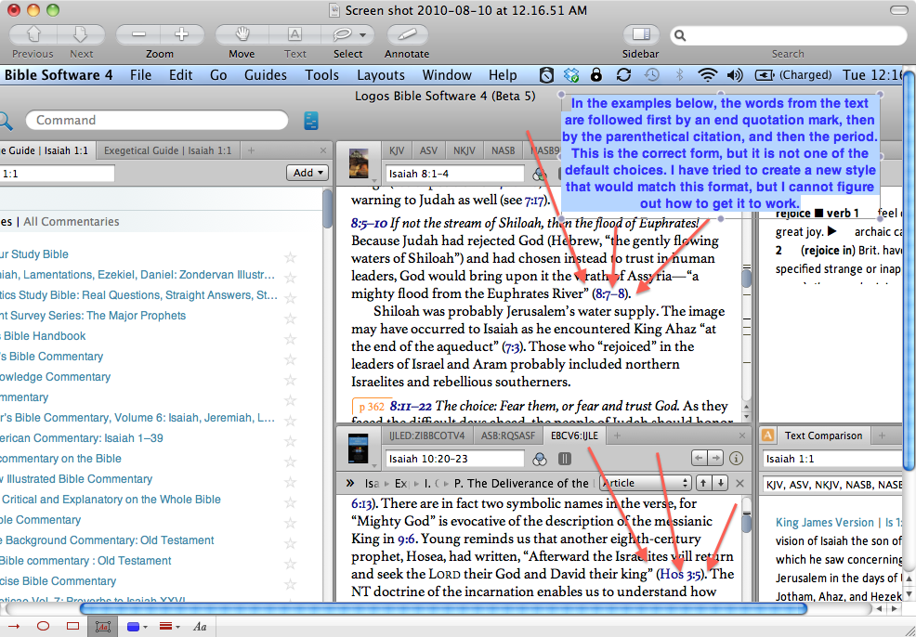Click the up arrow next to Article
916x637 pixels.
point(703,484)
